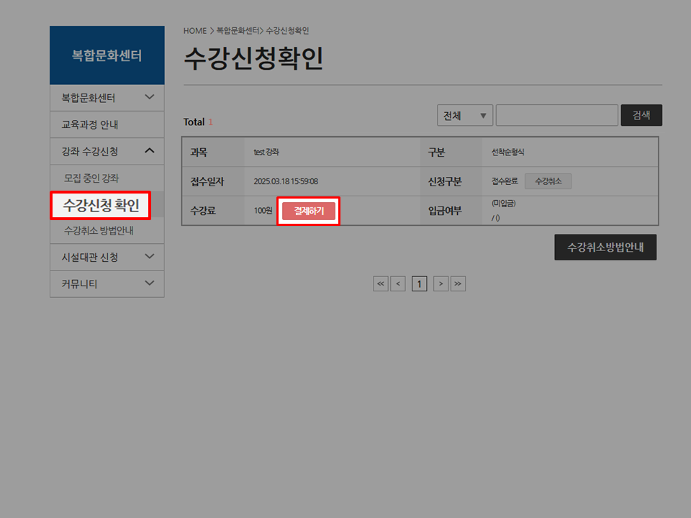Click the first-page « pagination arrow
The height and width of the screenshot is (518, 691).
pos(381,283)
